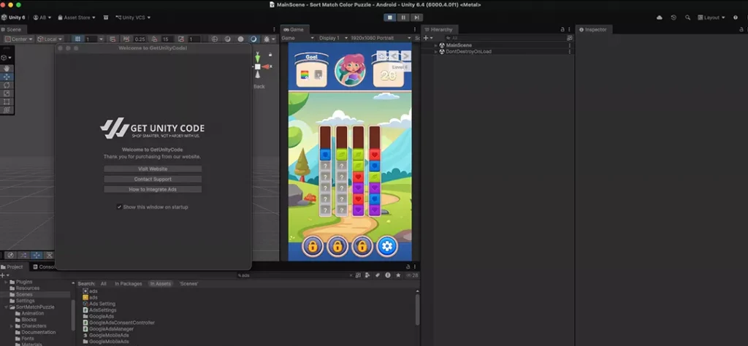Open Hierarchy panel kebab menu
The height and width of the screenshot is (346, 748).
(569, 29)
